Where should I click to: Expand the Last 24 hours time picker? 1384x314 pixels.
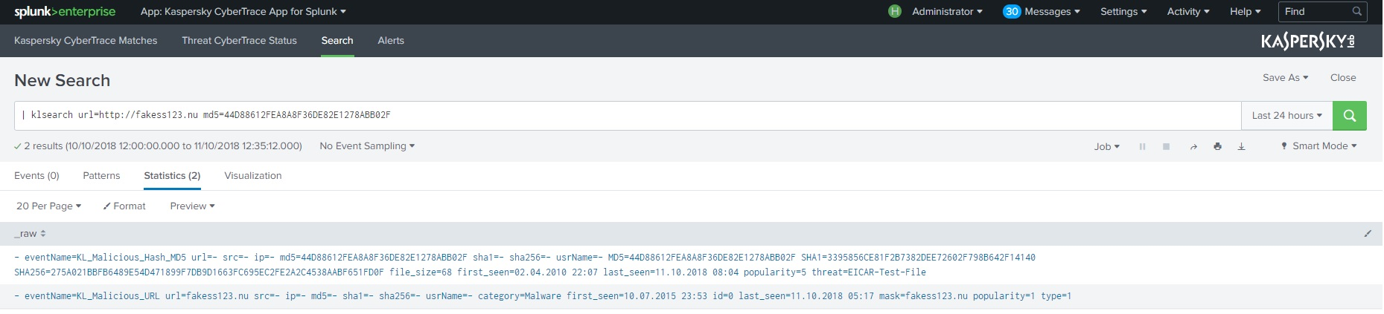(1286, 116)
